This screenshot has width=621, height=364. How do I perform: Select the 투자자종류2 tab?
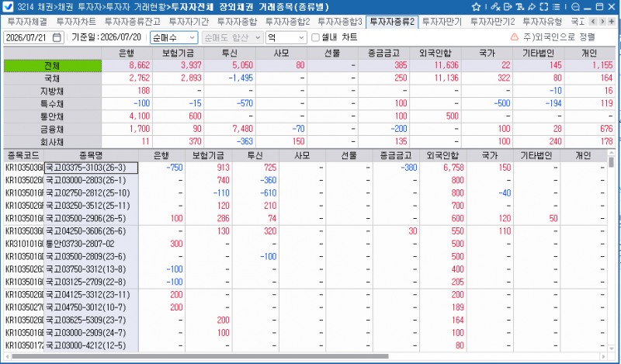coord(392,22)
